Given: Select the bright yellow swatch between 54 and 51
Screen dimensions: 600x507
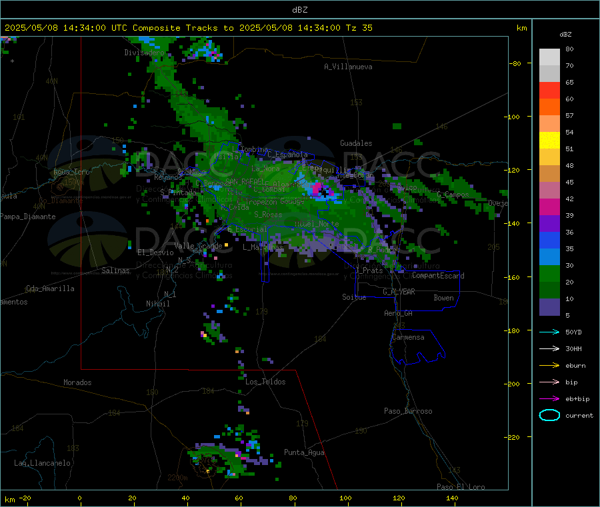Looking at the screenshot, I should pyautogui.click(x=549, y=141).
